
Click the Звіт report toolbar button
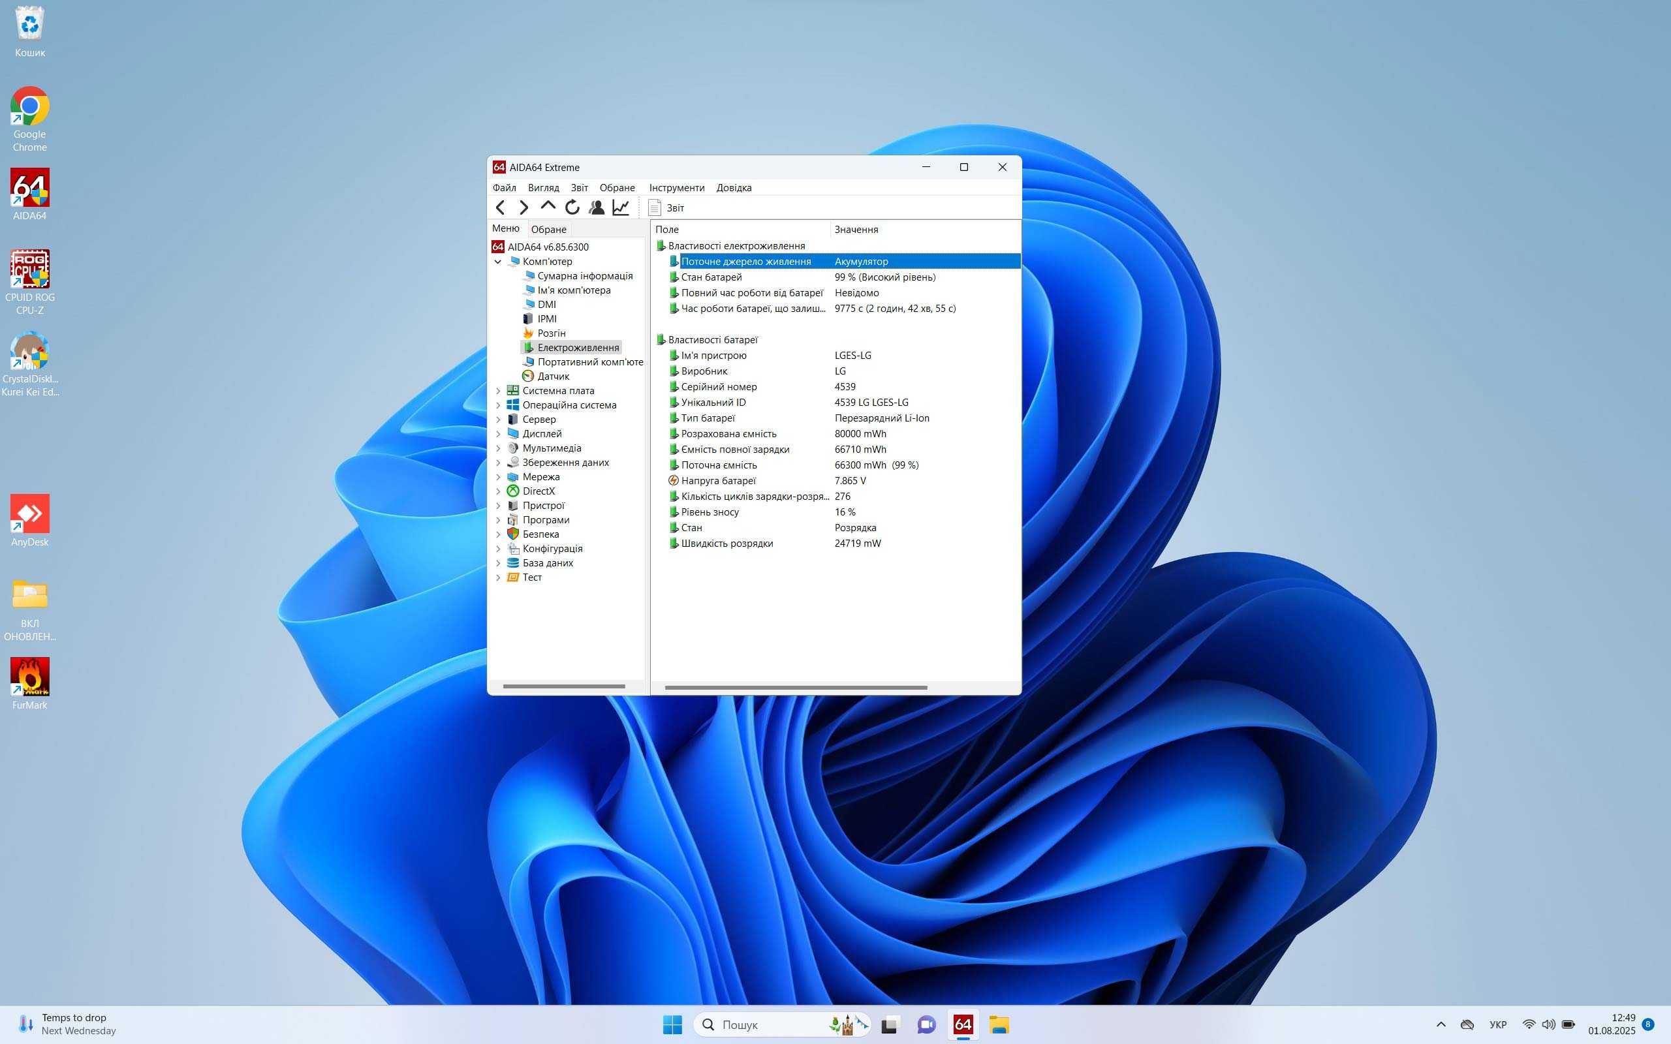tap(666, 207)
